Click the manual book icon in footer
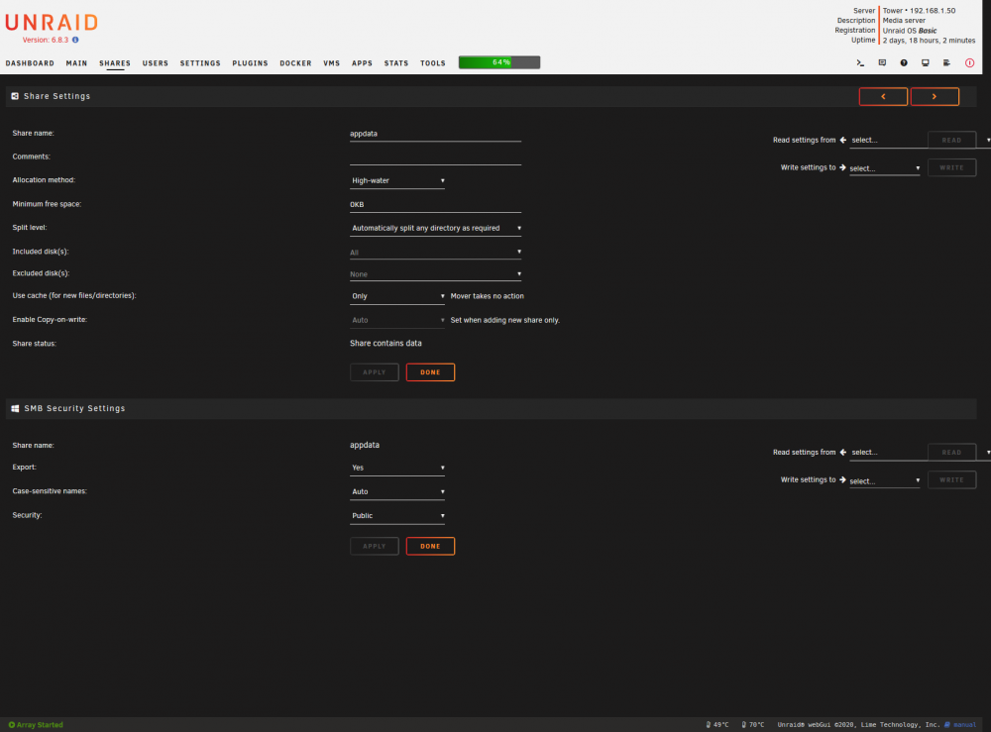Image resolution: width=991 pixels, height=732 pixels. point(946,724)
